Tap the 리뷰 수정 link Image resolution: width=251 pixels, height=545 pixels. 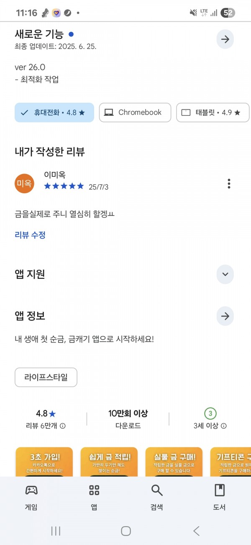30,235
